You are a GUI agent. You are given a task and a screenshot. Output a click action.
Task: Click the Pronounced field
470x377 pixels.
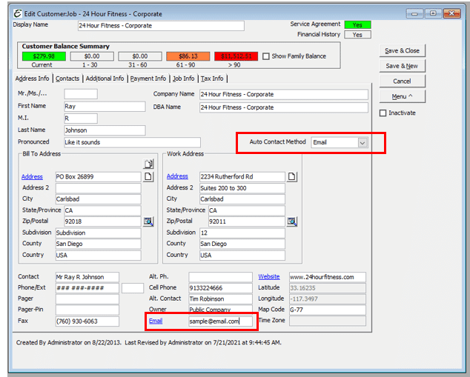[133, 142]
